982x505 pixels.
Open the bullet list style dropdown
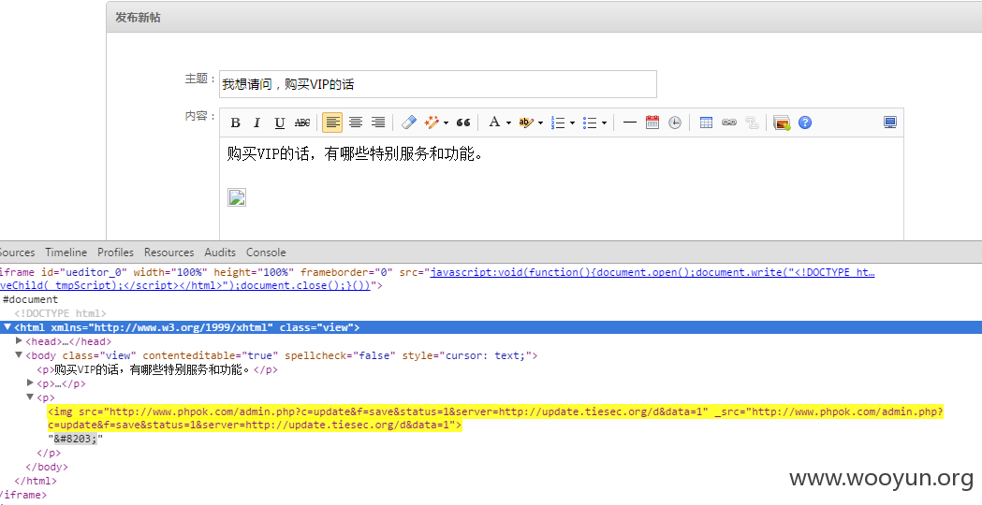click(x=605, y=123)
